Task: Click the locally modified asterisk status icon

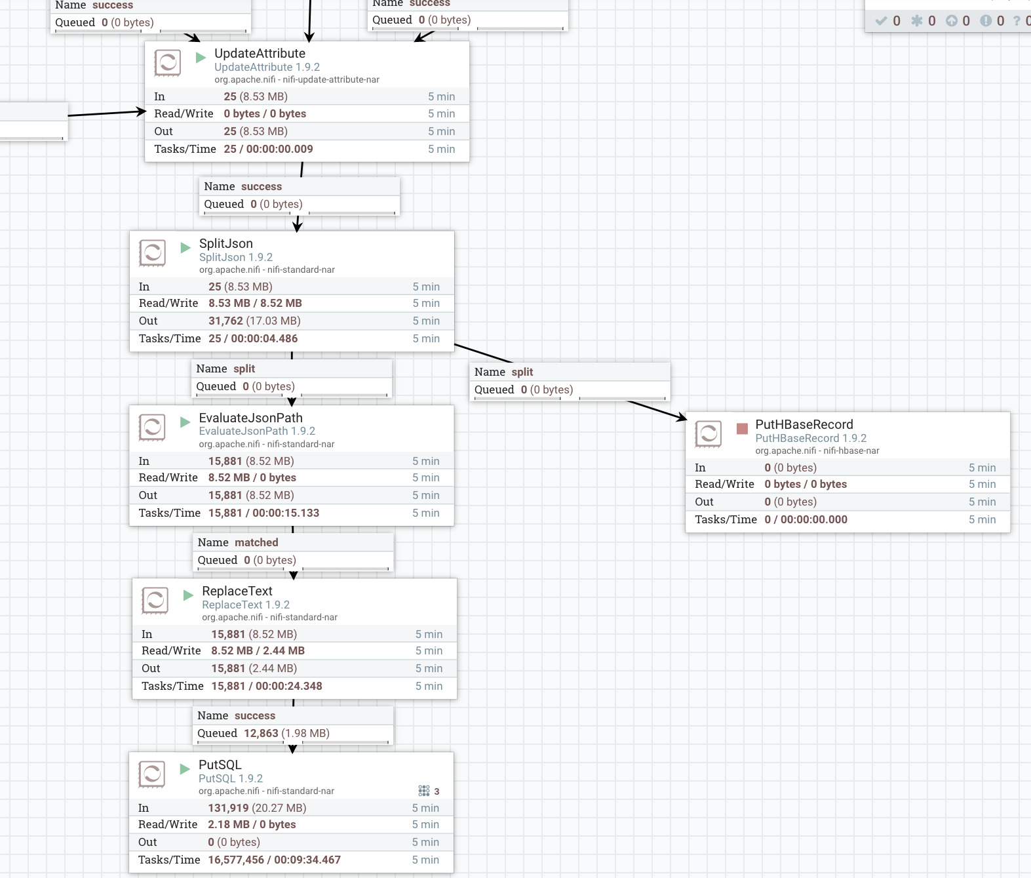Action: tap(917, 21)
